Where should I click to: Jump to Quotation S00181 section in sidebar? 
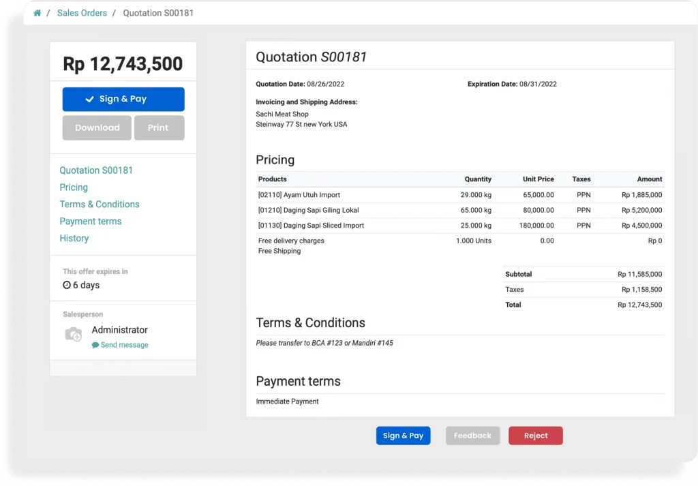point(96,170)
